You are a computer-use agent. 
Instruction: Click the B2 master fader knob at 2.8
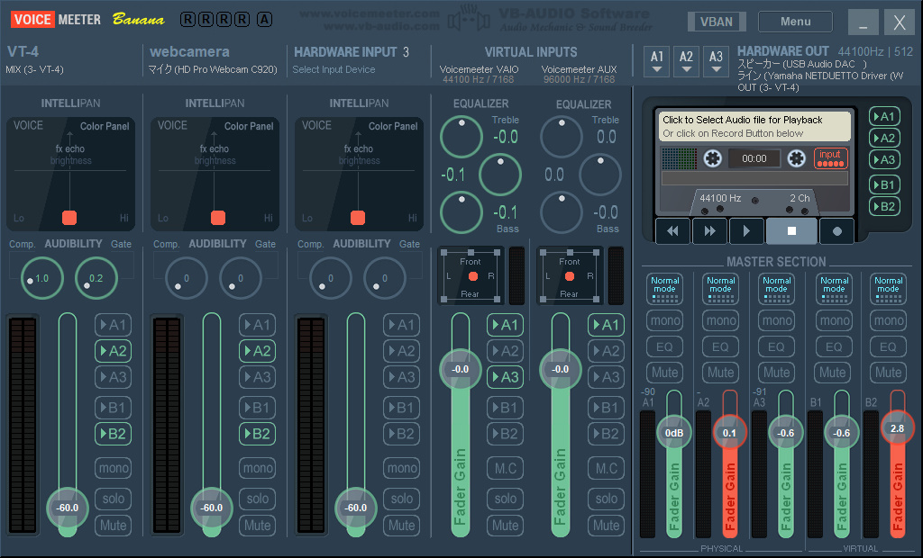[x=897, y=428]
